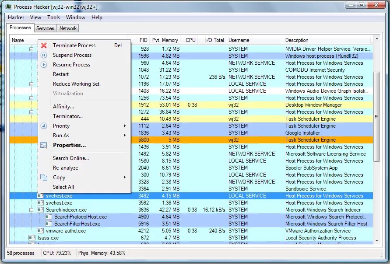Collapse the SearchIndexer.exe tree node
Screen dimensions: 390x264
coord(32,210)
